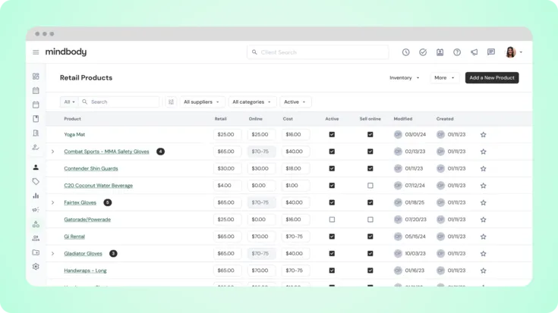This screenshot has width=558, height=313.
Task: Enable Active checkbox for Gatorade/Powerade
Action: pos(332,220)
